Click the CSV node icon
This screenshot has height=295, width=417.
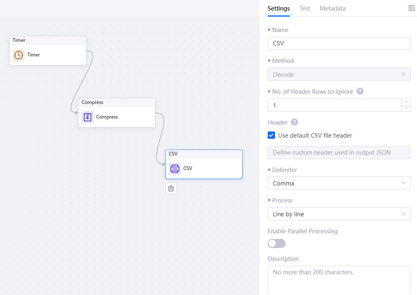click(x=175, y=168)
